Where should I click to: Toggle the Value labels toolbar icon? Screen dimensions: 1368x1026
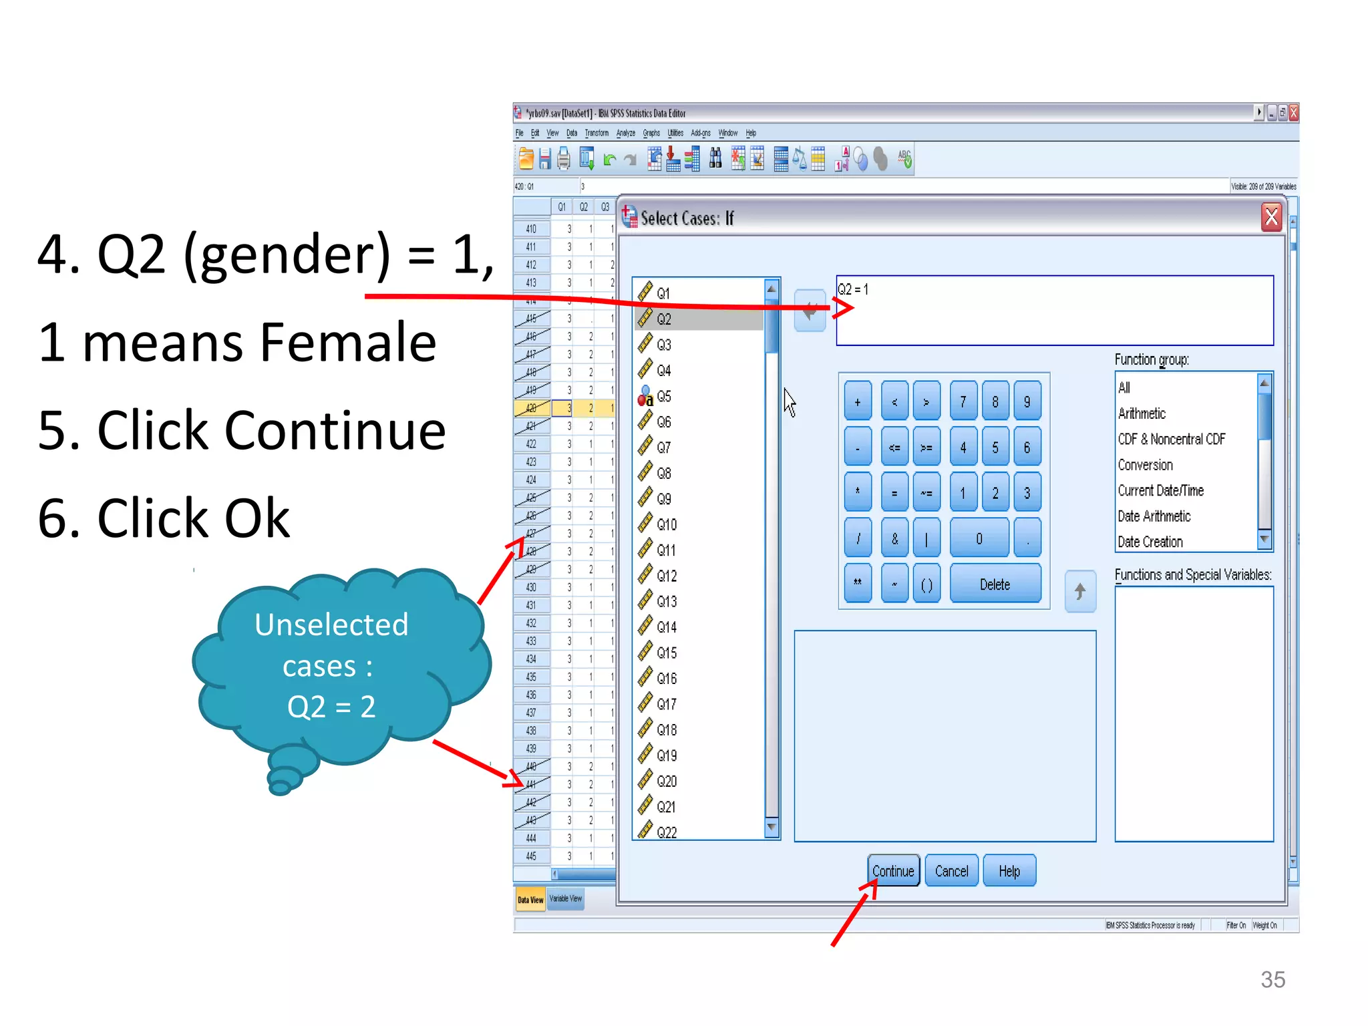tap(842, 158)
